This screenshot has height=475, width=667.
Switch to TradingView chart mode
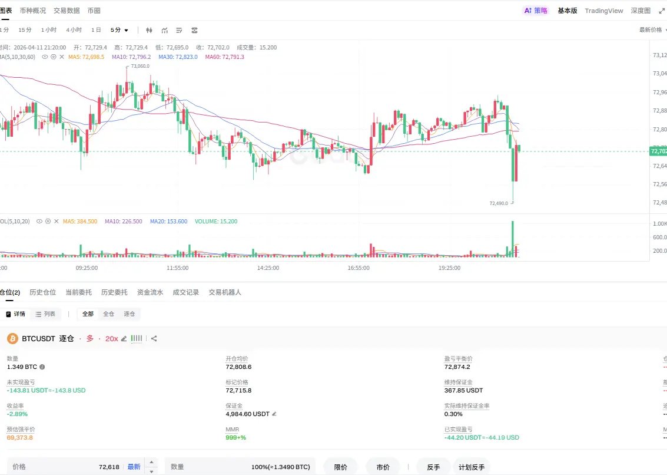603,11
